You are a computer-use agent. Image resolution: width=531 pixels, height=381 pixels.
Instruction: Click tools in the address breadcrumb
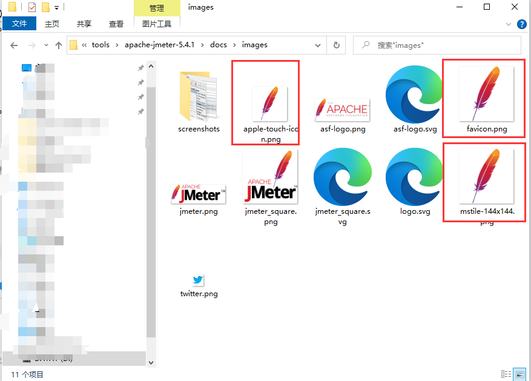click(101, 45)
